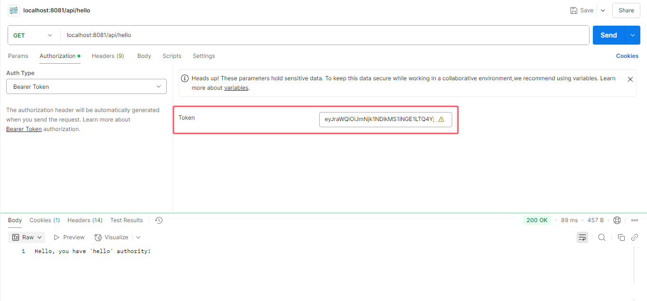This screenshot has width=647, height=301.
Task: Click the HTTP request icon beside the title
Action: click(13, 10)
